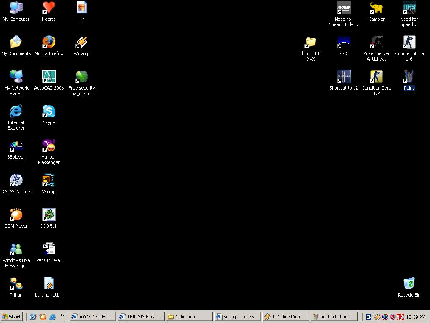Open the Start menu

point(12,317)
